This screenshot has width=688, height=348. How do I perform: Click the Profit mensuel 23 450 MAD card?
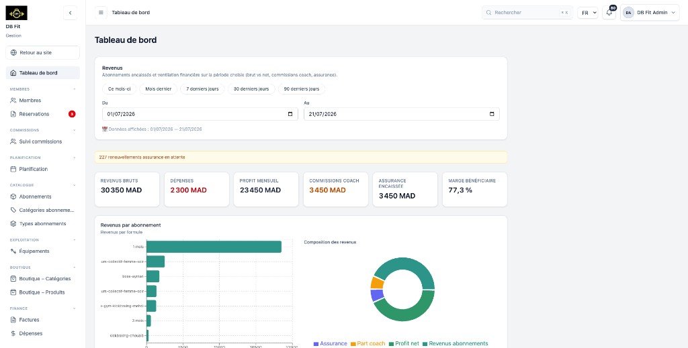tap(266, 189)
